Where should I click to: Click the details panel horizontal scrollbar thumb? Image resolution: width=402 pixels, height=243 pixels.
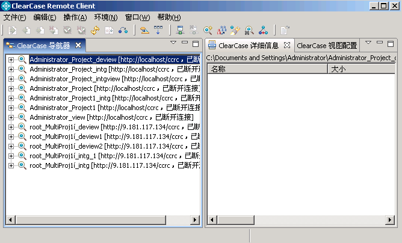tap(236, 220)
